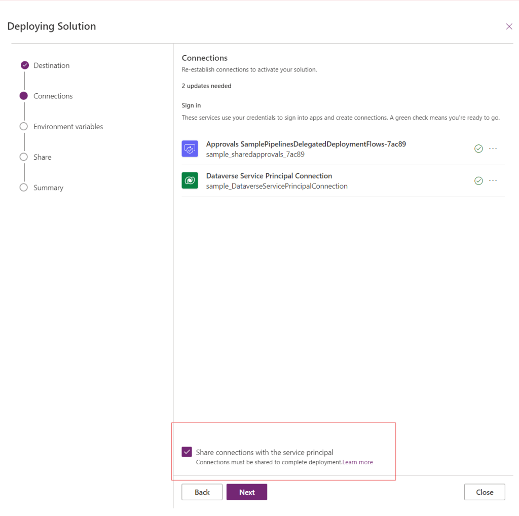The width and height of the screenshot is (519, 516).
Task: Click green check beside Dataverse connection
Action: coord(478,181)
